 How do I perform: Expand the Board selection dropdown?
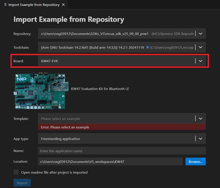click(x=200, y=61)
